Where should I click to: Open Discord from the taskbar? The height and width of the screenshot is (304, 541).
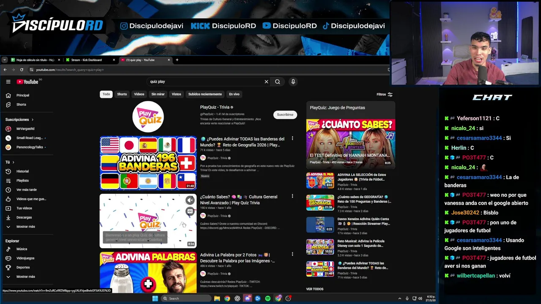coord(248,299)
